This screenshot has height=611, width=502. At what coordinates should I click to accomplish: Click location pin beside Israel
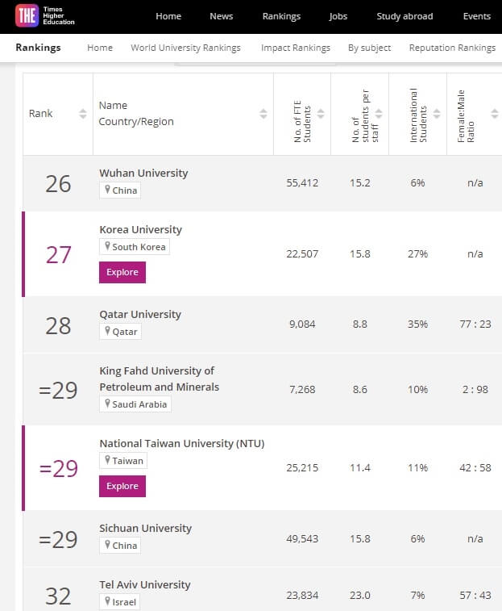[x=107, y=601]
